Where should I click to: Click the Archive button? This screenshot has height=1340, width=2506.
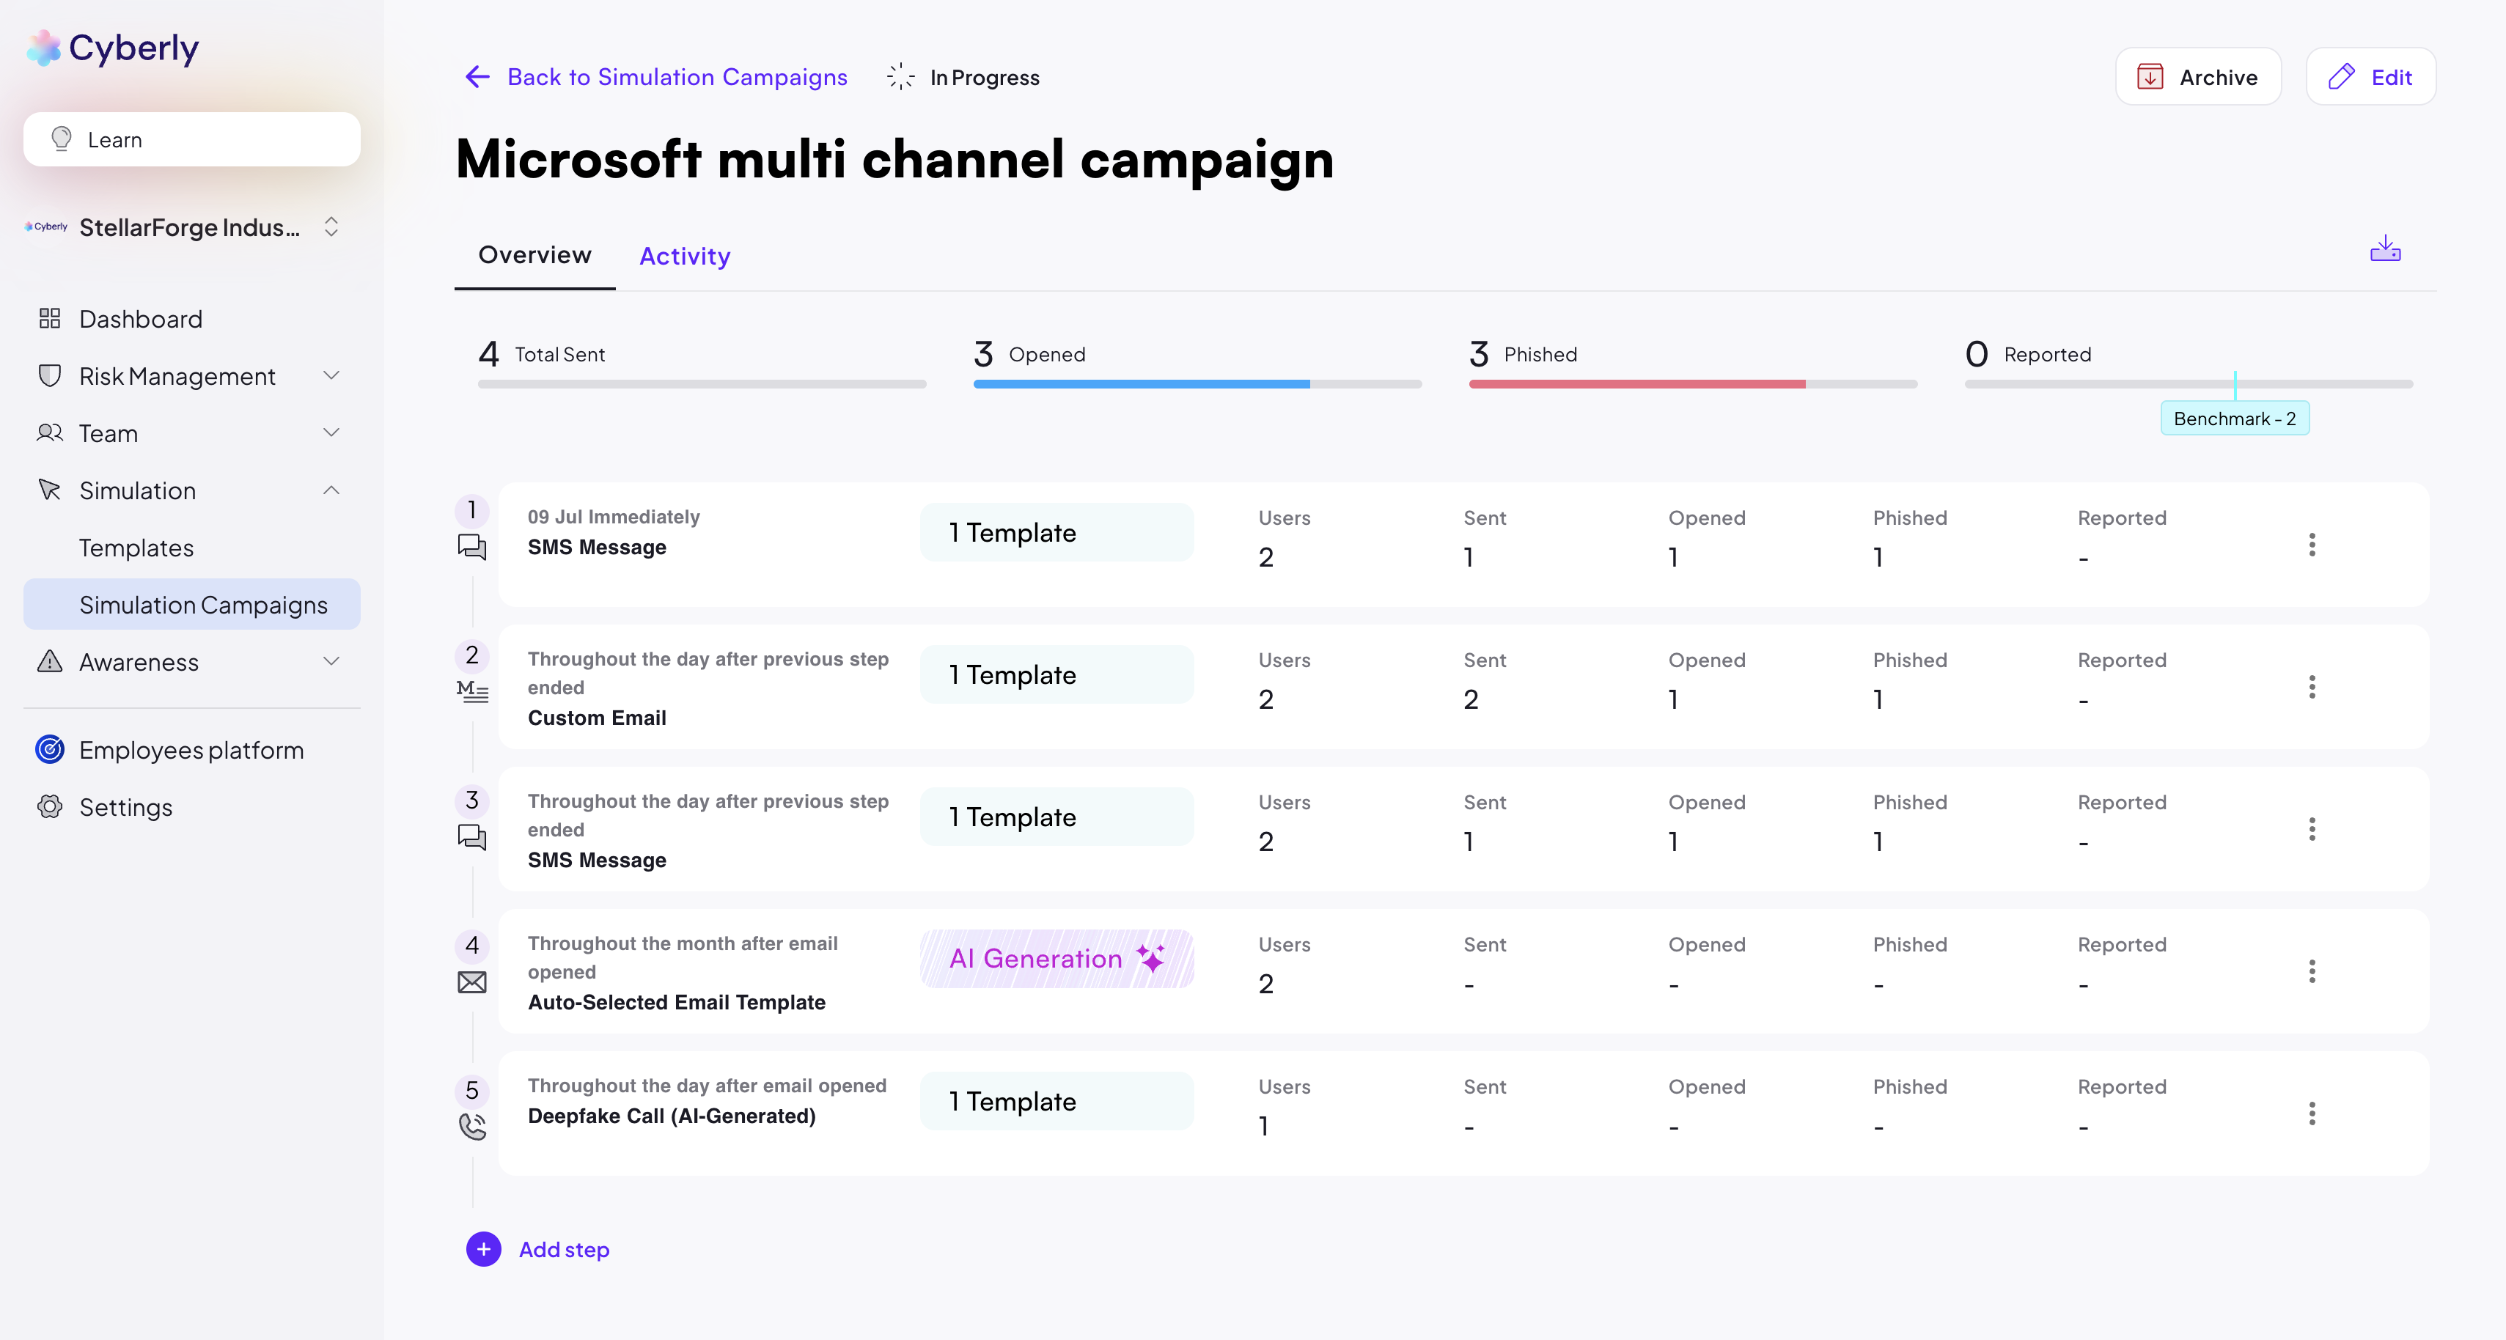[2197, 77]
